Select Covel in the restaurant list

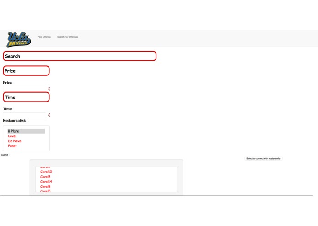pos(26,136)
